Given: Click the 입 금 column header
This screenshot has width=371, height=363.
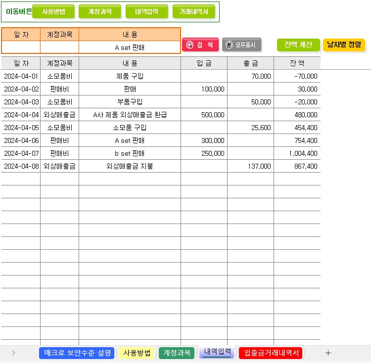Looking at the screenshot, I should coord(204,63).
